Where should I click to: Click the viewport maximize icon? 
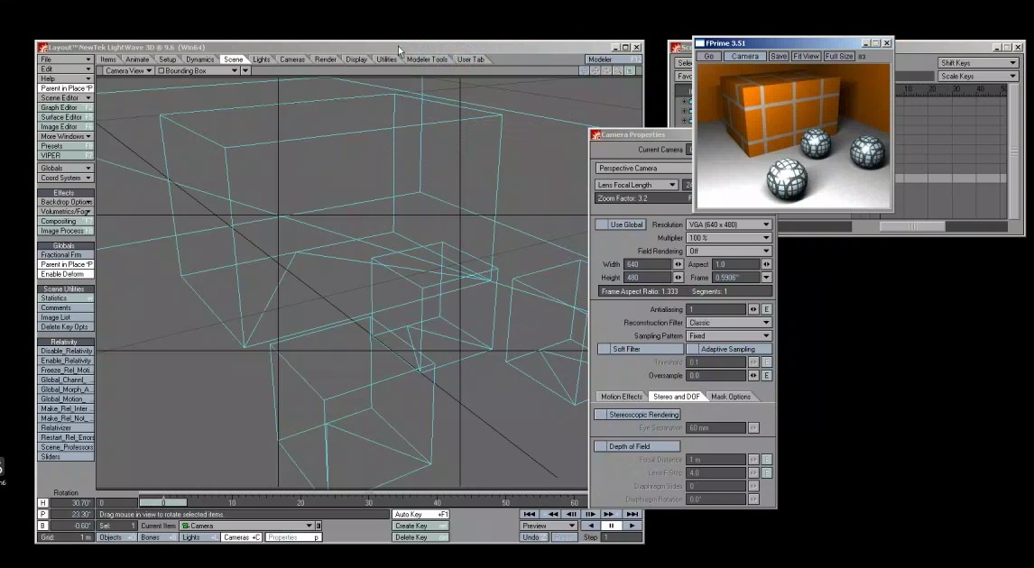point(630,70)
